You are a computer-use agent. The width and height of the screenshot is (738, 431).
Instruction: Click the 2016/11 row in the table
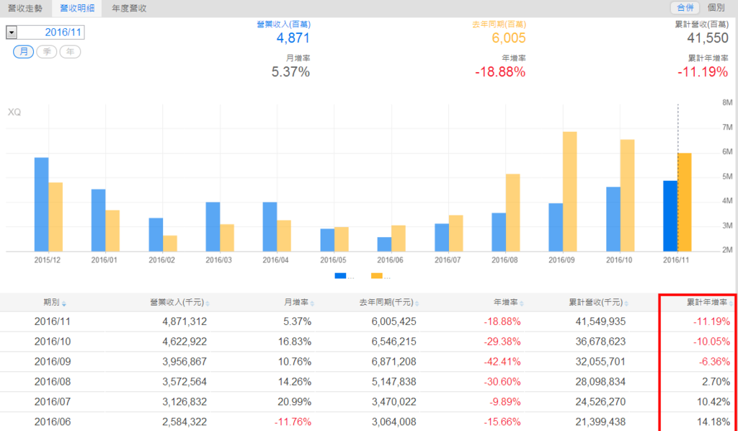[x=369, y=322]
